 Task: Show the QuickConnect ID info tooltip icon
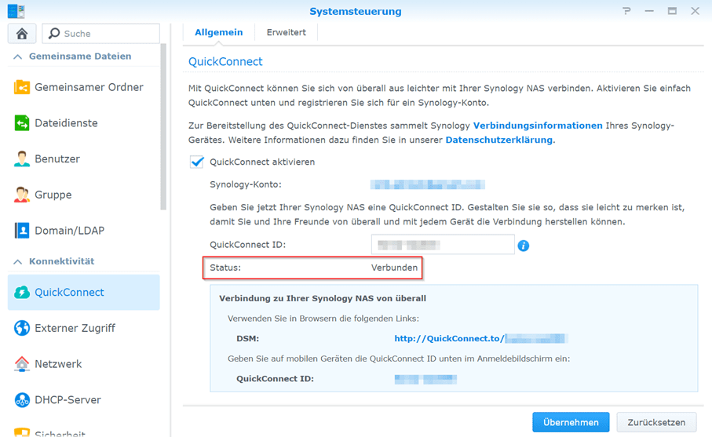(x=523, y=246)
